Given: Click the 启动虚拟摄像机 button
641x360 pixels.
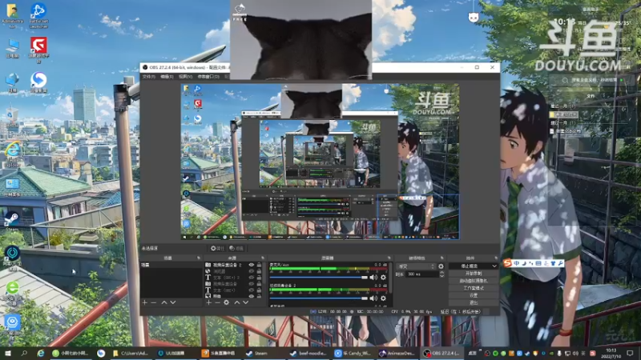Looking at the screenshot, I should pos(474,281).
